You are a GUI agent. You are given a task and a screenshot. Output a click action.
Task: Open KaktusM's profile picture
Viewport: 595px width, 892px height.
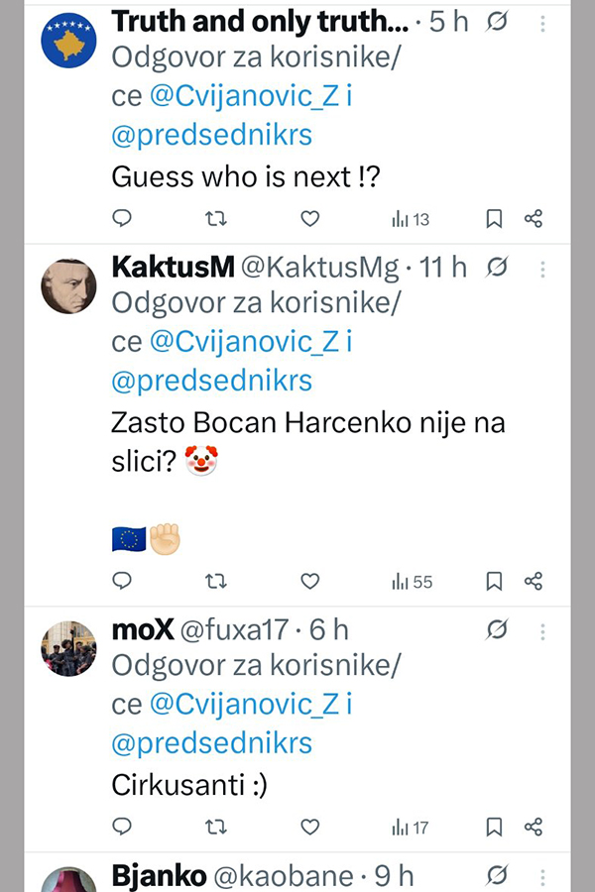[67, 286]
